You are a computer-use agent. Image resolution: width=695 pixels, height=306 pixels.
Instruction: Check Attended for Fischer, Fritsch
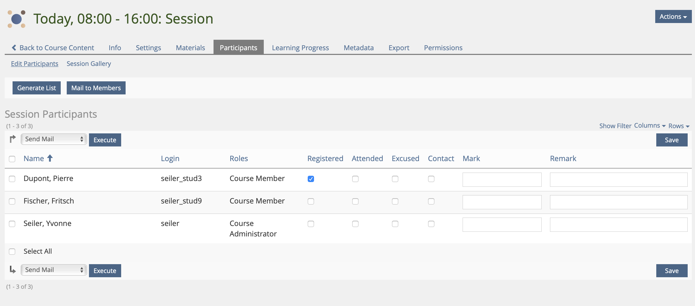(355, 201)
